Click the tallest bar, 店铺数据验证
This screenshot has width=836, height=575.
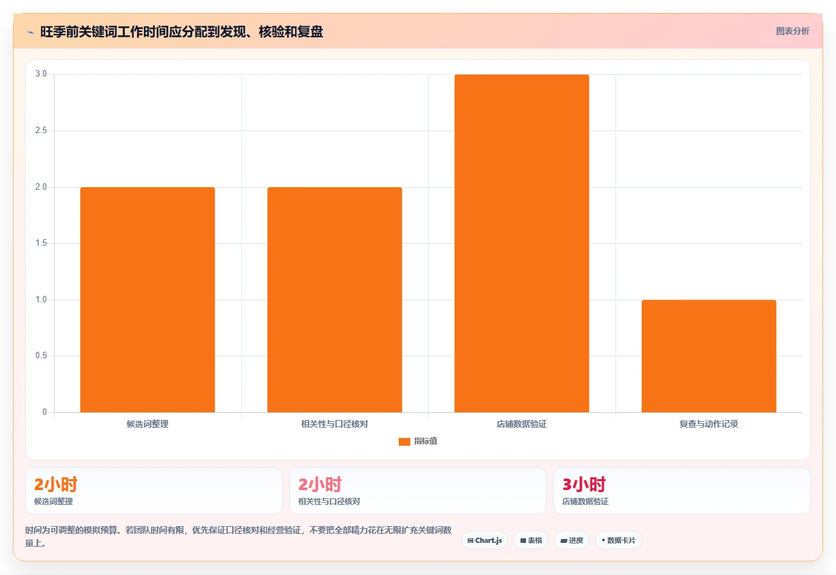(x=522, y=243)
